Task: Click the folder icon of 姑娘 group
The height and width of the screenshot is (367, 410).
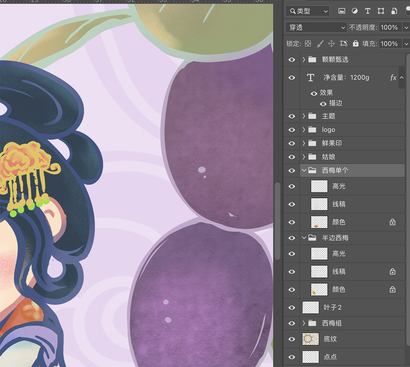Action: (x=312, y=157)
